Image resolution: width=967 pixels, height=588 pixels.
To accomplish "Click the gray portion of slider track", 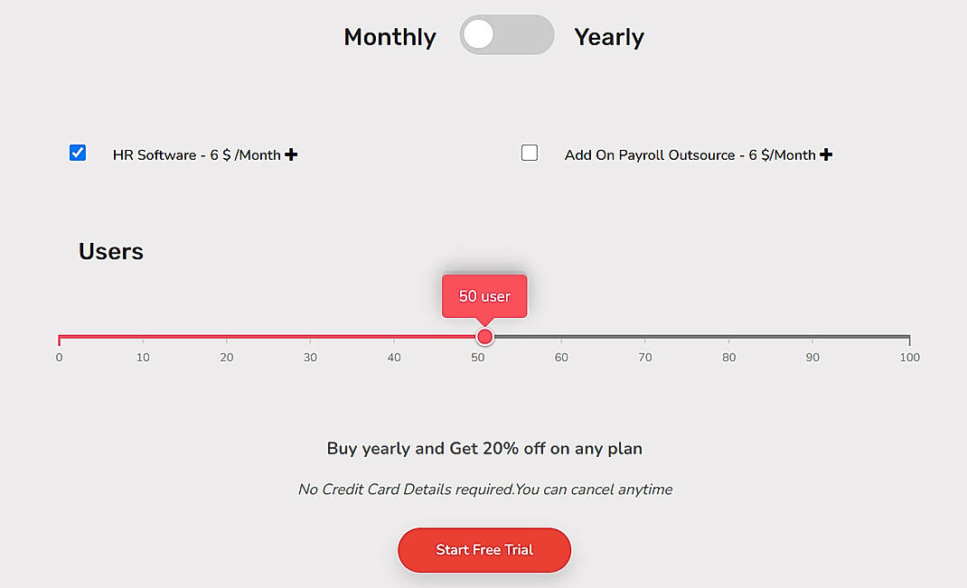I will click(705, 336).
